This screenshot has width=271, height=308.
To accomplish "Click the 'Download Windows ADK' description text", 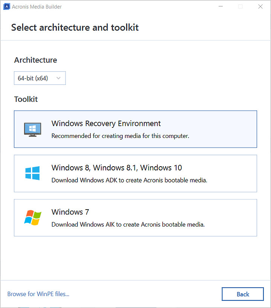I will (x=129, y=180).
